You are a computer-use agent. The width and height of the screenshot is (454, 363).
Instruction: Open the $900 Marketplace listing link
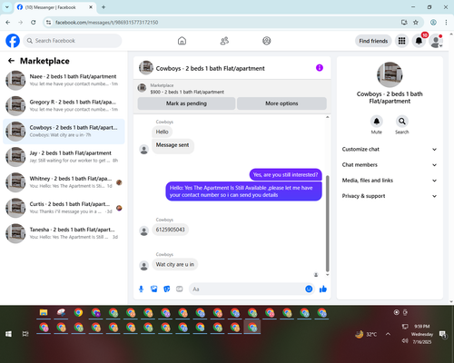[x=187, y=92]
